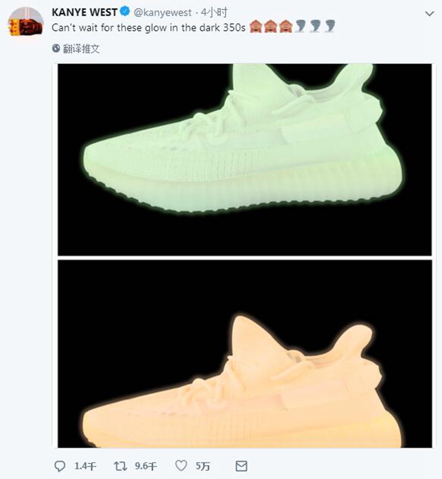
Task: Click the 9.6千 retweet count
Action: 146,466
